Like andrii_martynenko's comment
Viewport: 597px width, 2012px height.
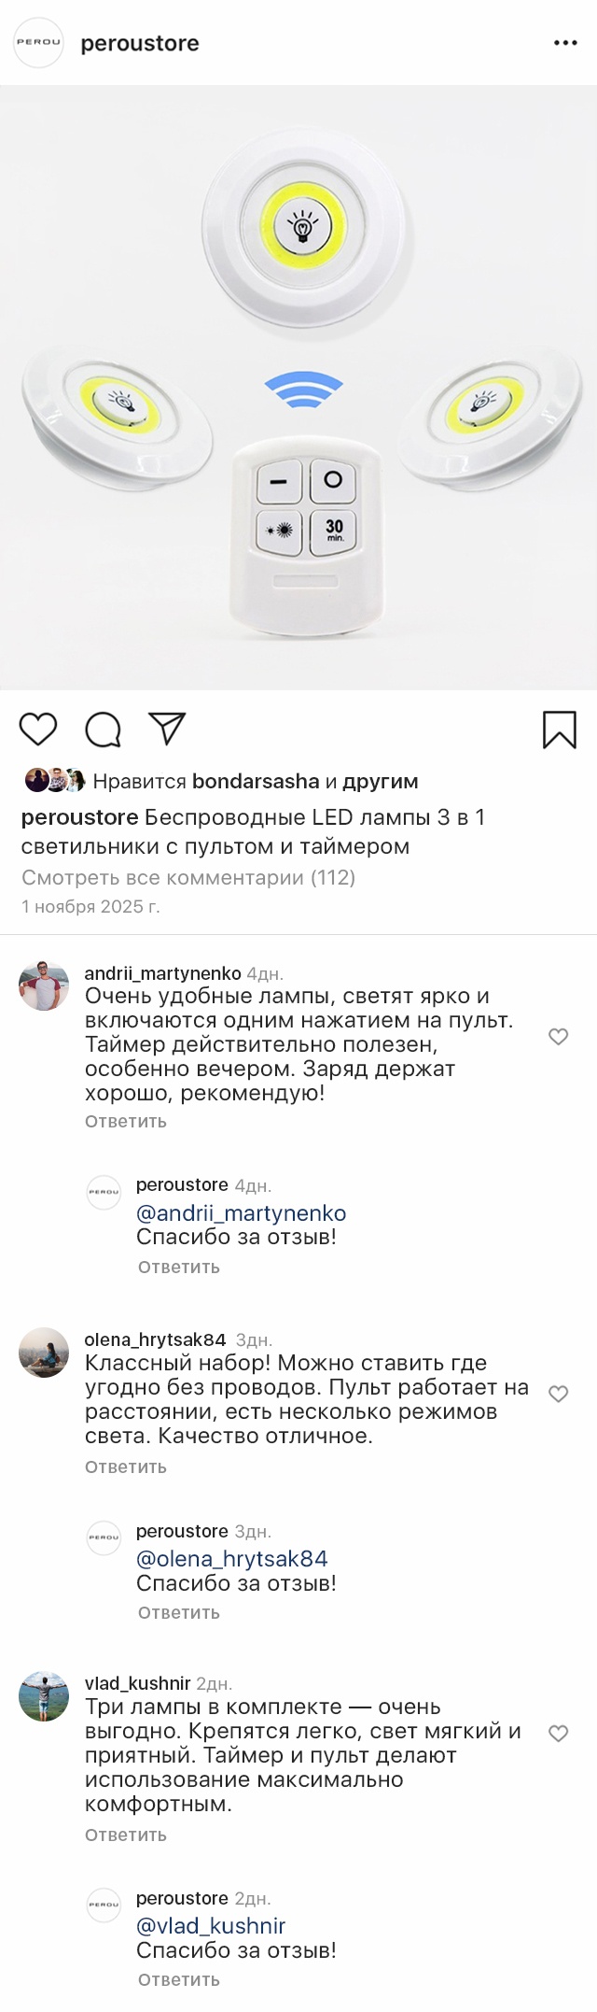(x=558, y=1037)
